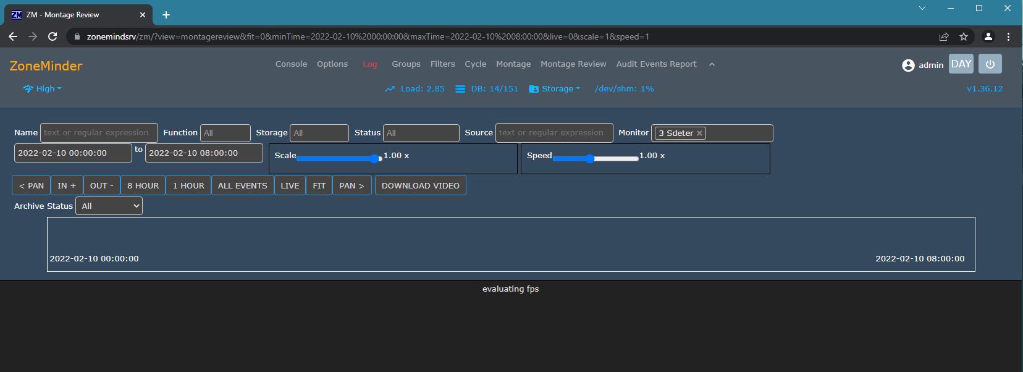The width and height of the screenshot is (1023, 372).
Task: Open the Chrome profile icon
Action: [x=988, y=36]
